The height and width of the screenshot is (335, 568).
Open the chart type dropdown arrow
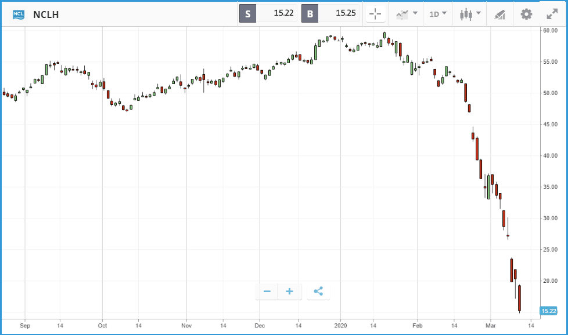(479, 13)
